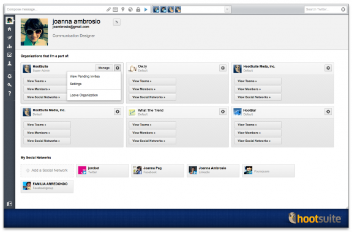
Task: Expand the profile picker dropdown arrow
Action: coord(227,9)
